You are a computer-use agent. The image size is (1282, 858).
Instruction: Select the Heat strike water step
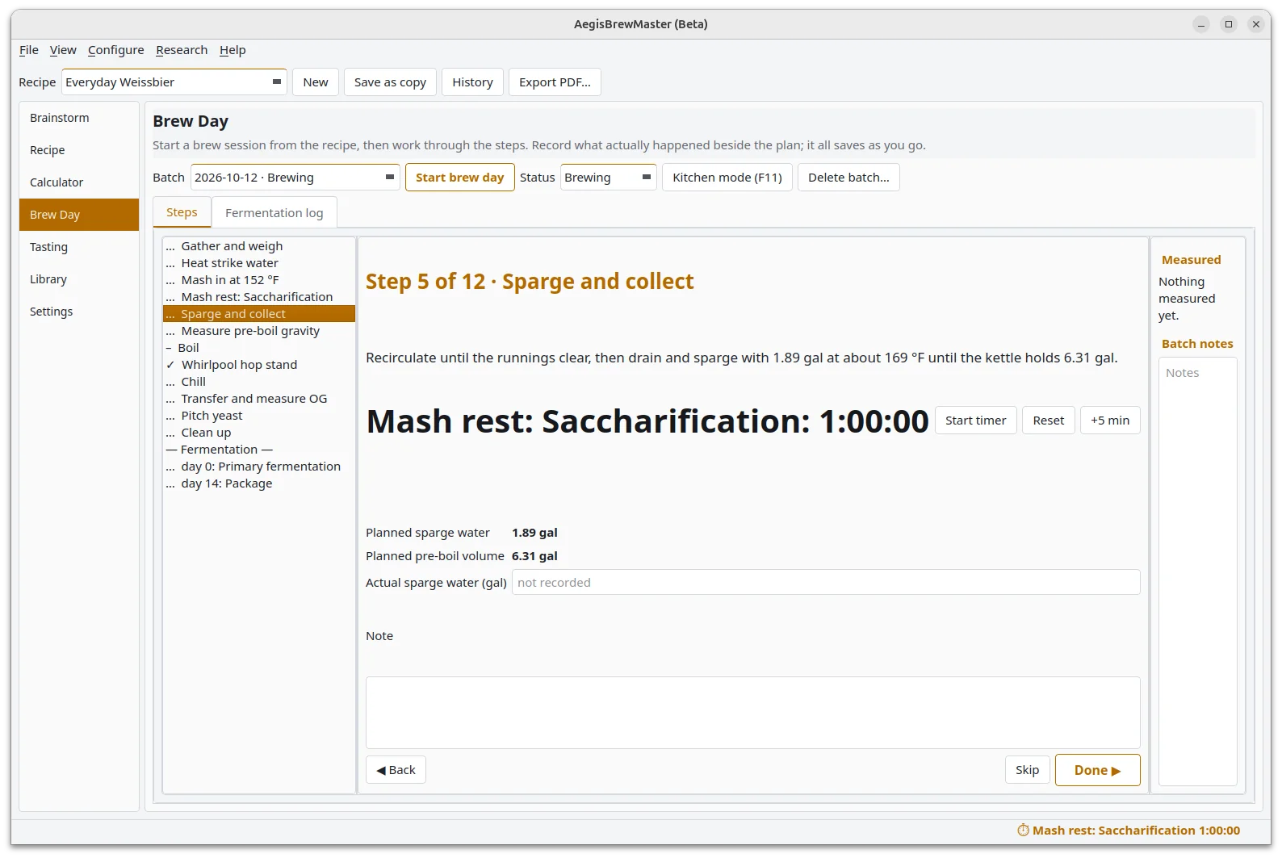(x=259, y=263)
